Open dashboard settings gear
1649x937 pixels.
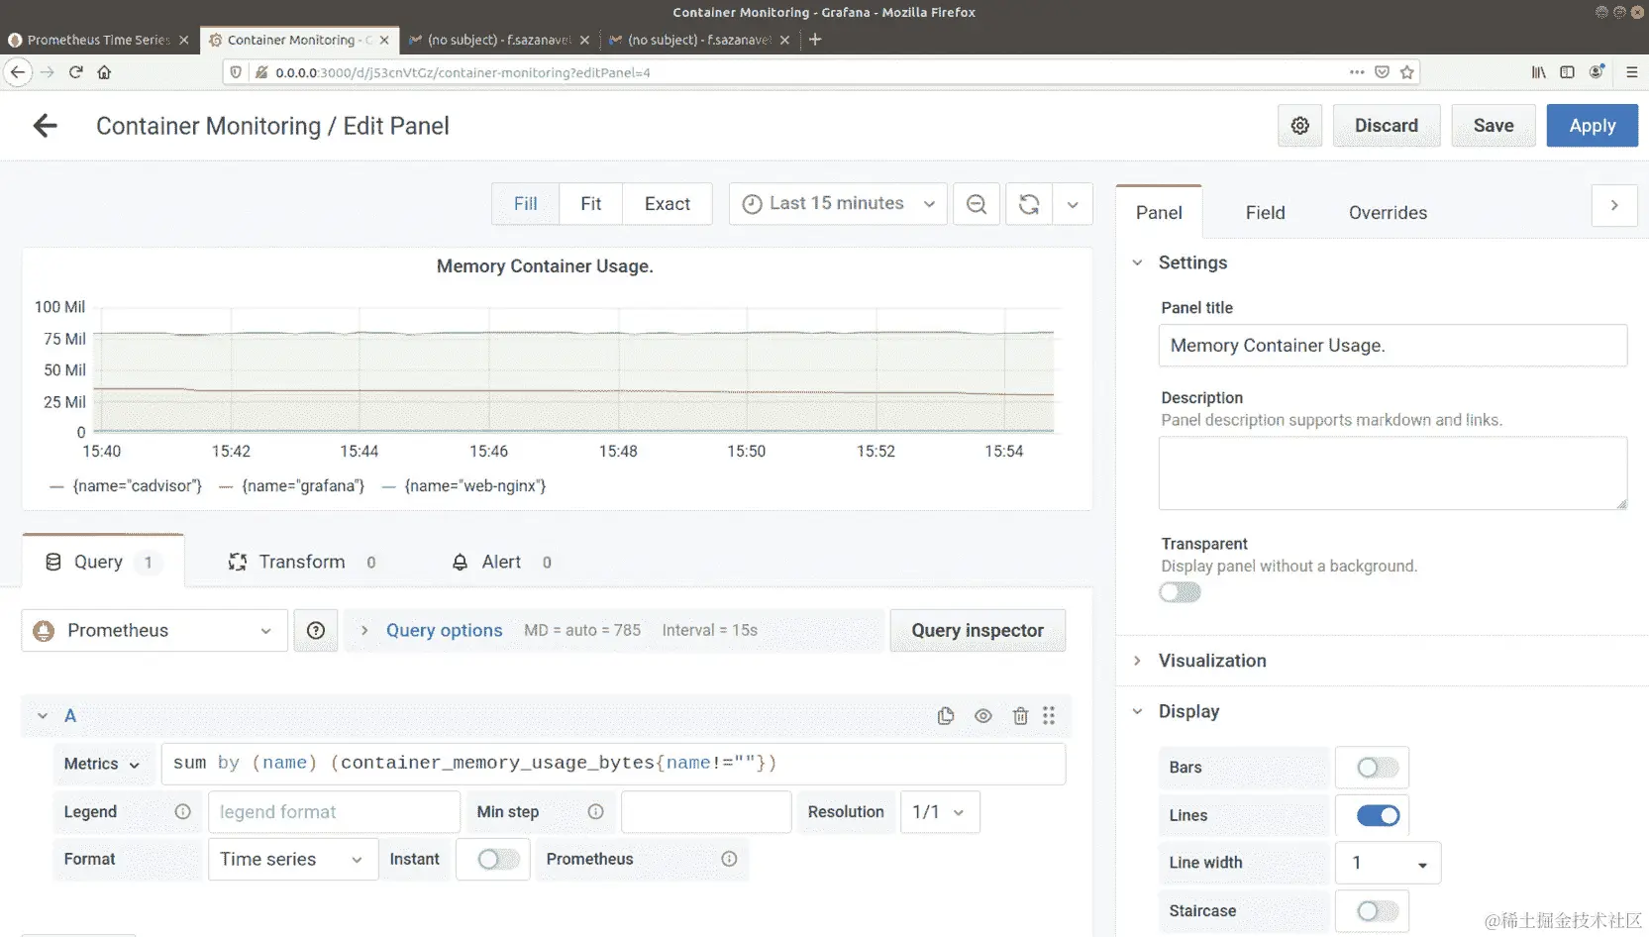[x=1299, y=126]
